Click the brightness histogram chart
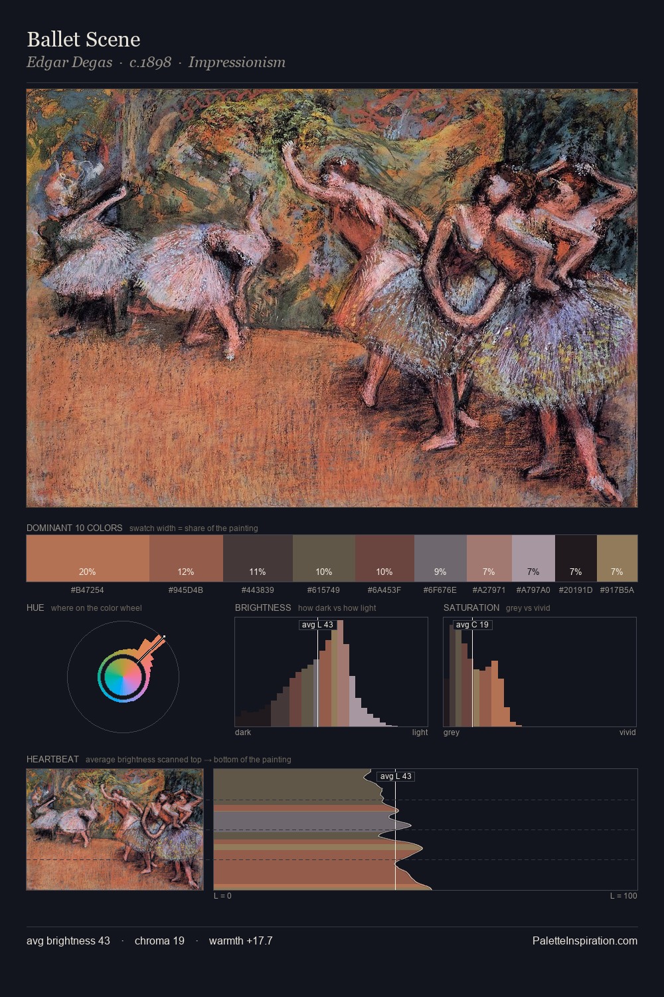664x997 pixels. coord(331,672)
